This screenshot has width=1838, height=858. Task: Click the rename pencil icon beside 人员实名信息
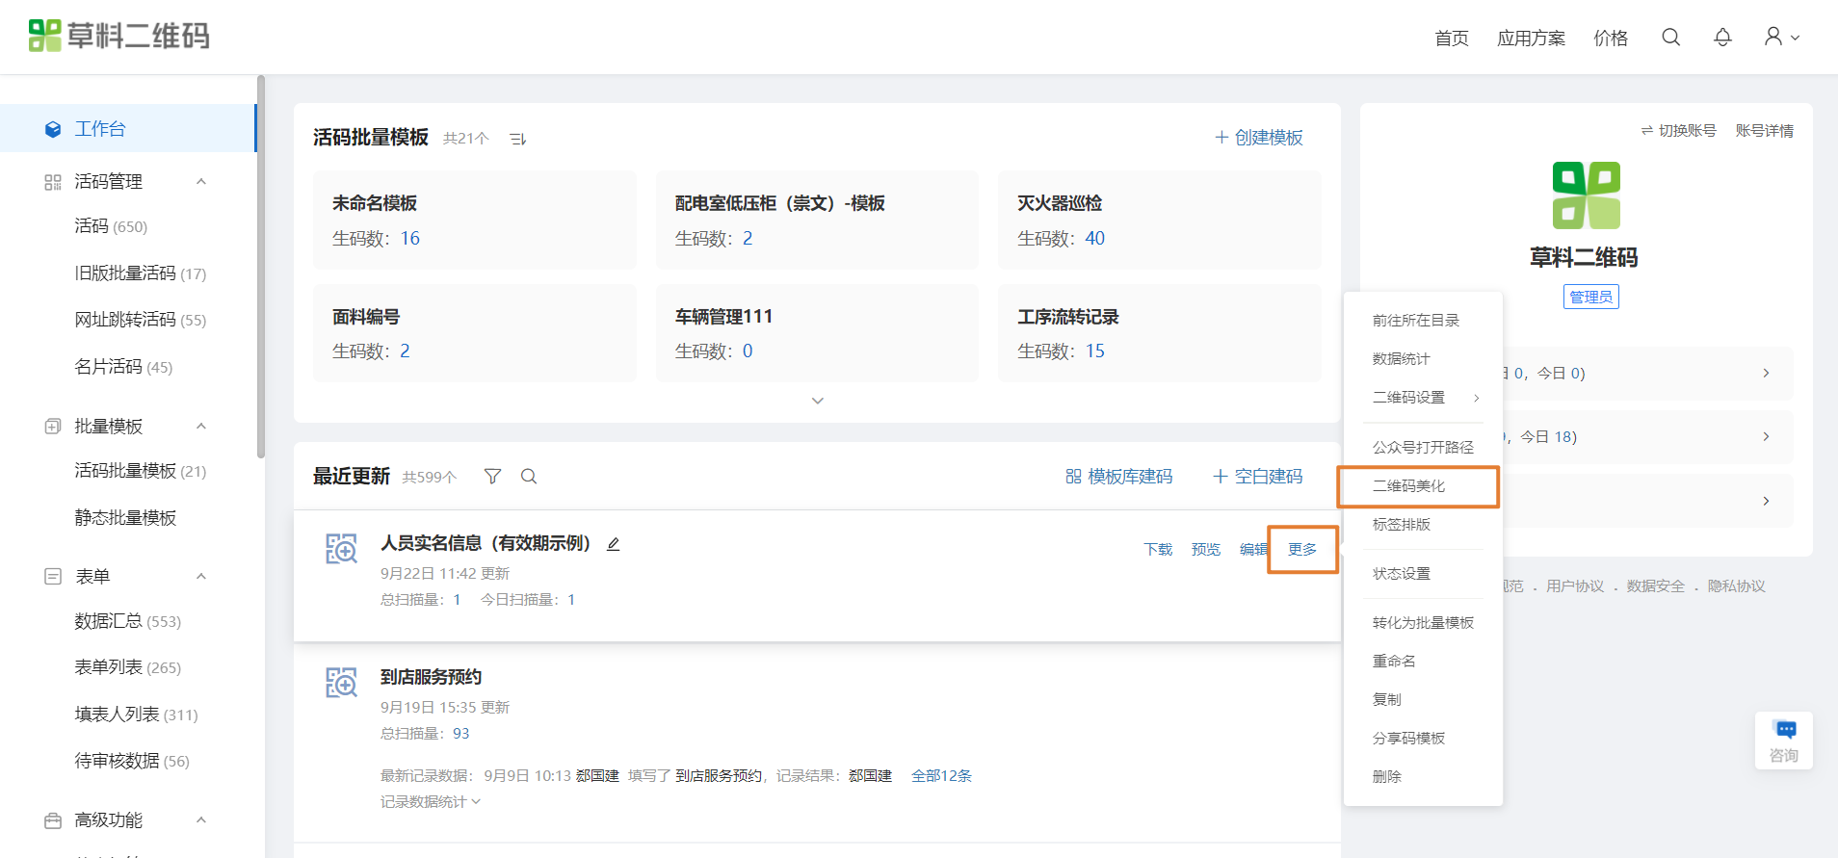613,544
